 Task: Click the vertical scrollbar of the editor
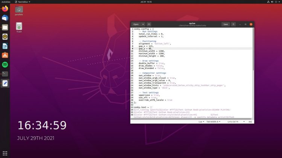coord(253,49)
